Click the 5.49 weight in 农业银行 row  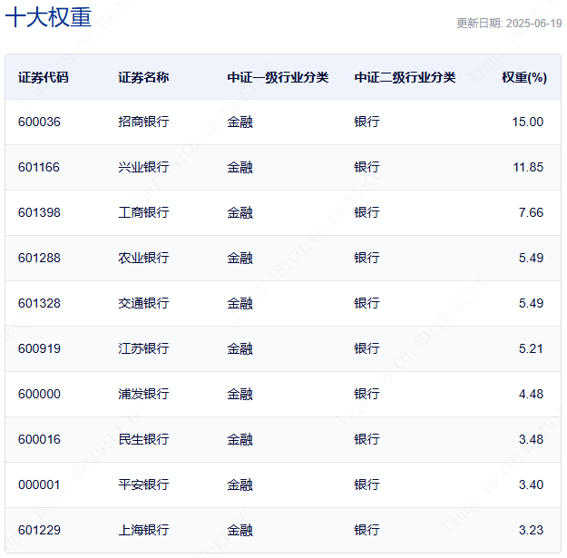pos(532,258)
